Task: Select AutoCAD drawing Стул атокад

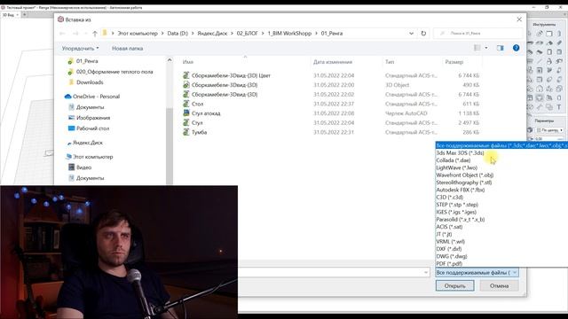Action: point(206,113)
